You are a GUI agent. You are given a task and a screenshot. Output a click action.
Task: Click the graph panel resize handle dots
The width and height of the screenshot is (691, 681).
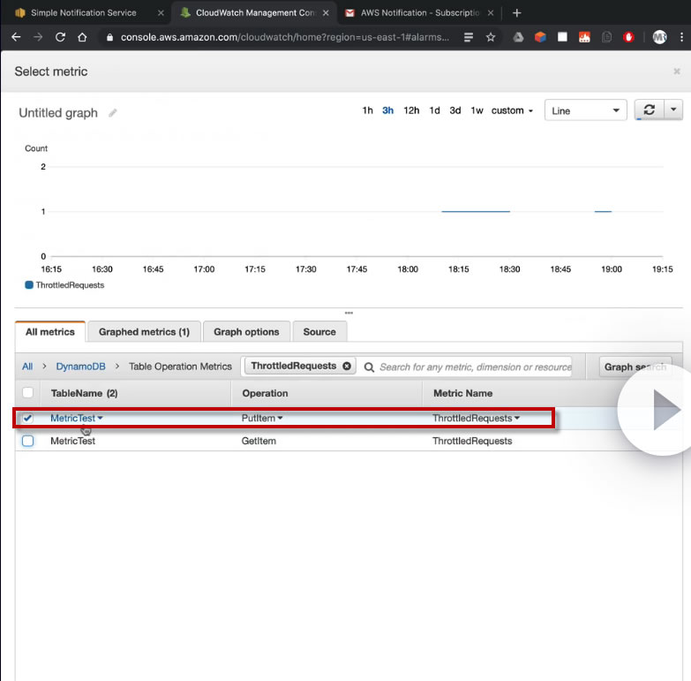[x=349, y=313]
